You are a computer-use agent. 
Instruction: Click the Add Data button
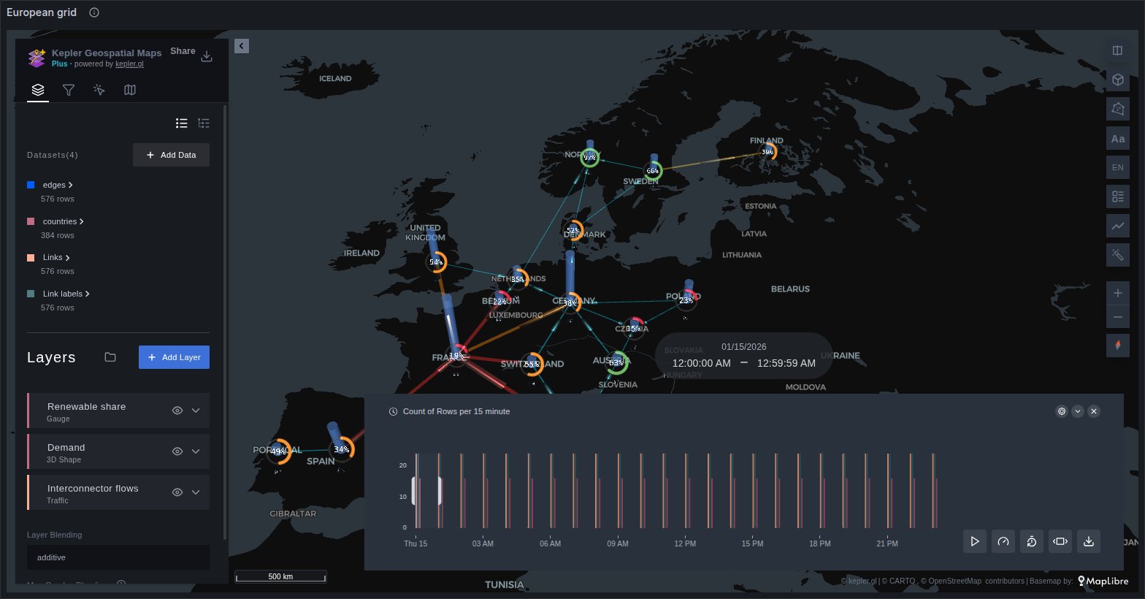pos(171,155)
